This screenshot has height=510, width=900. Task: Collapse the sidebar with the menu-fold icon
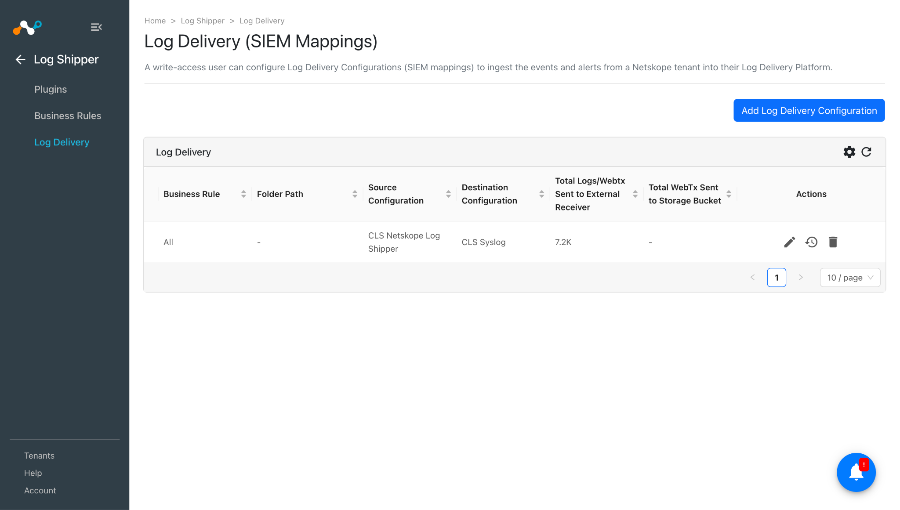(96, 27)
